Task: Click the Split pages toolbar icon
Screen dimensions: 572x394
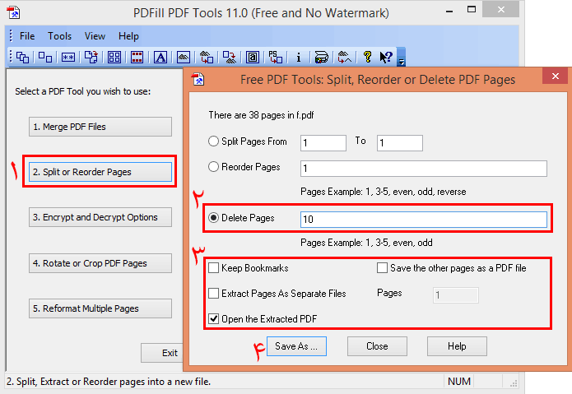Action: point(45,57)
